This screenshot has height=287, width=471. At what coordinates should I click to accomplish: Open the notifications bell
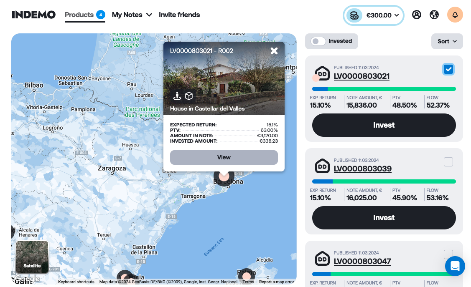click(x=455, y=15)
